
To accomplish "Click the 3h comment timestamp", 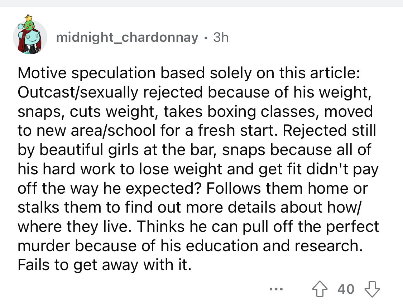I will pyautogui.click(x=221, y=38).
